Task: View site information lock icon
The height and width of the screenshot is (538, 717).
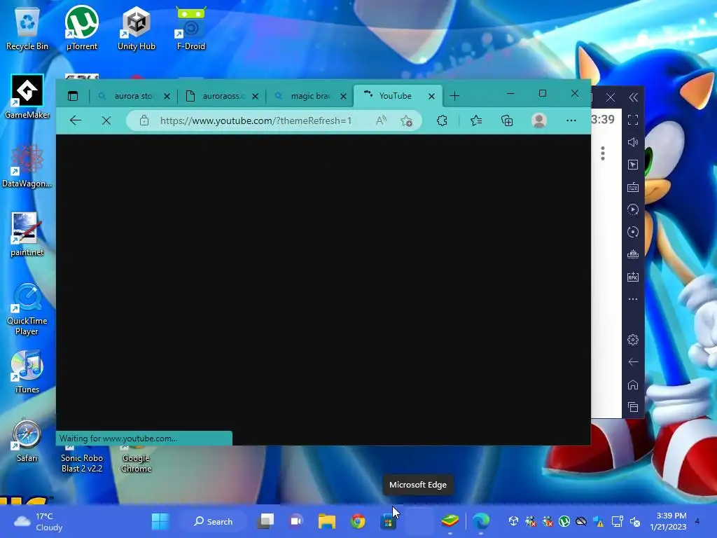Action: coord(144,120)
